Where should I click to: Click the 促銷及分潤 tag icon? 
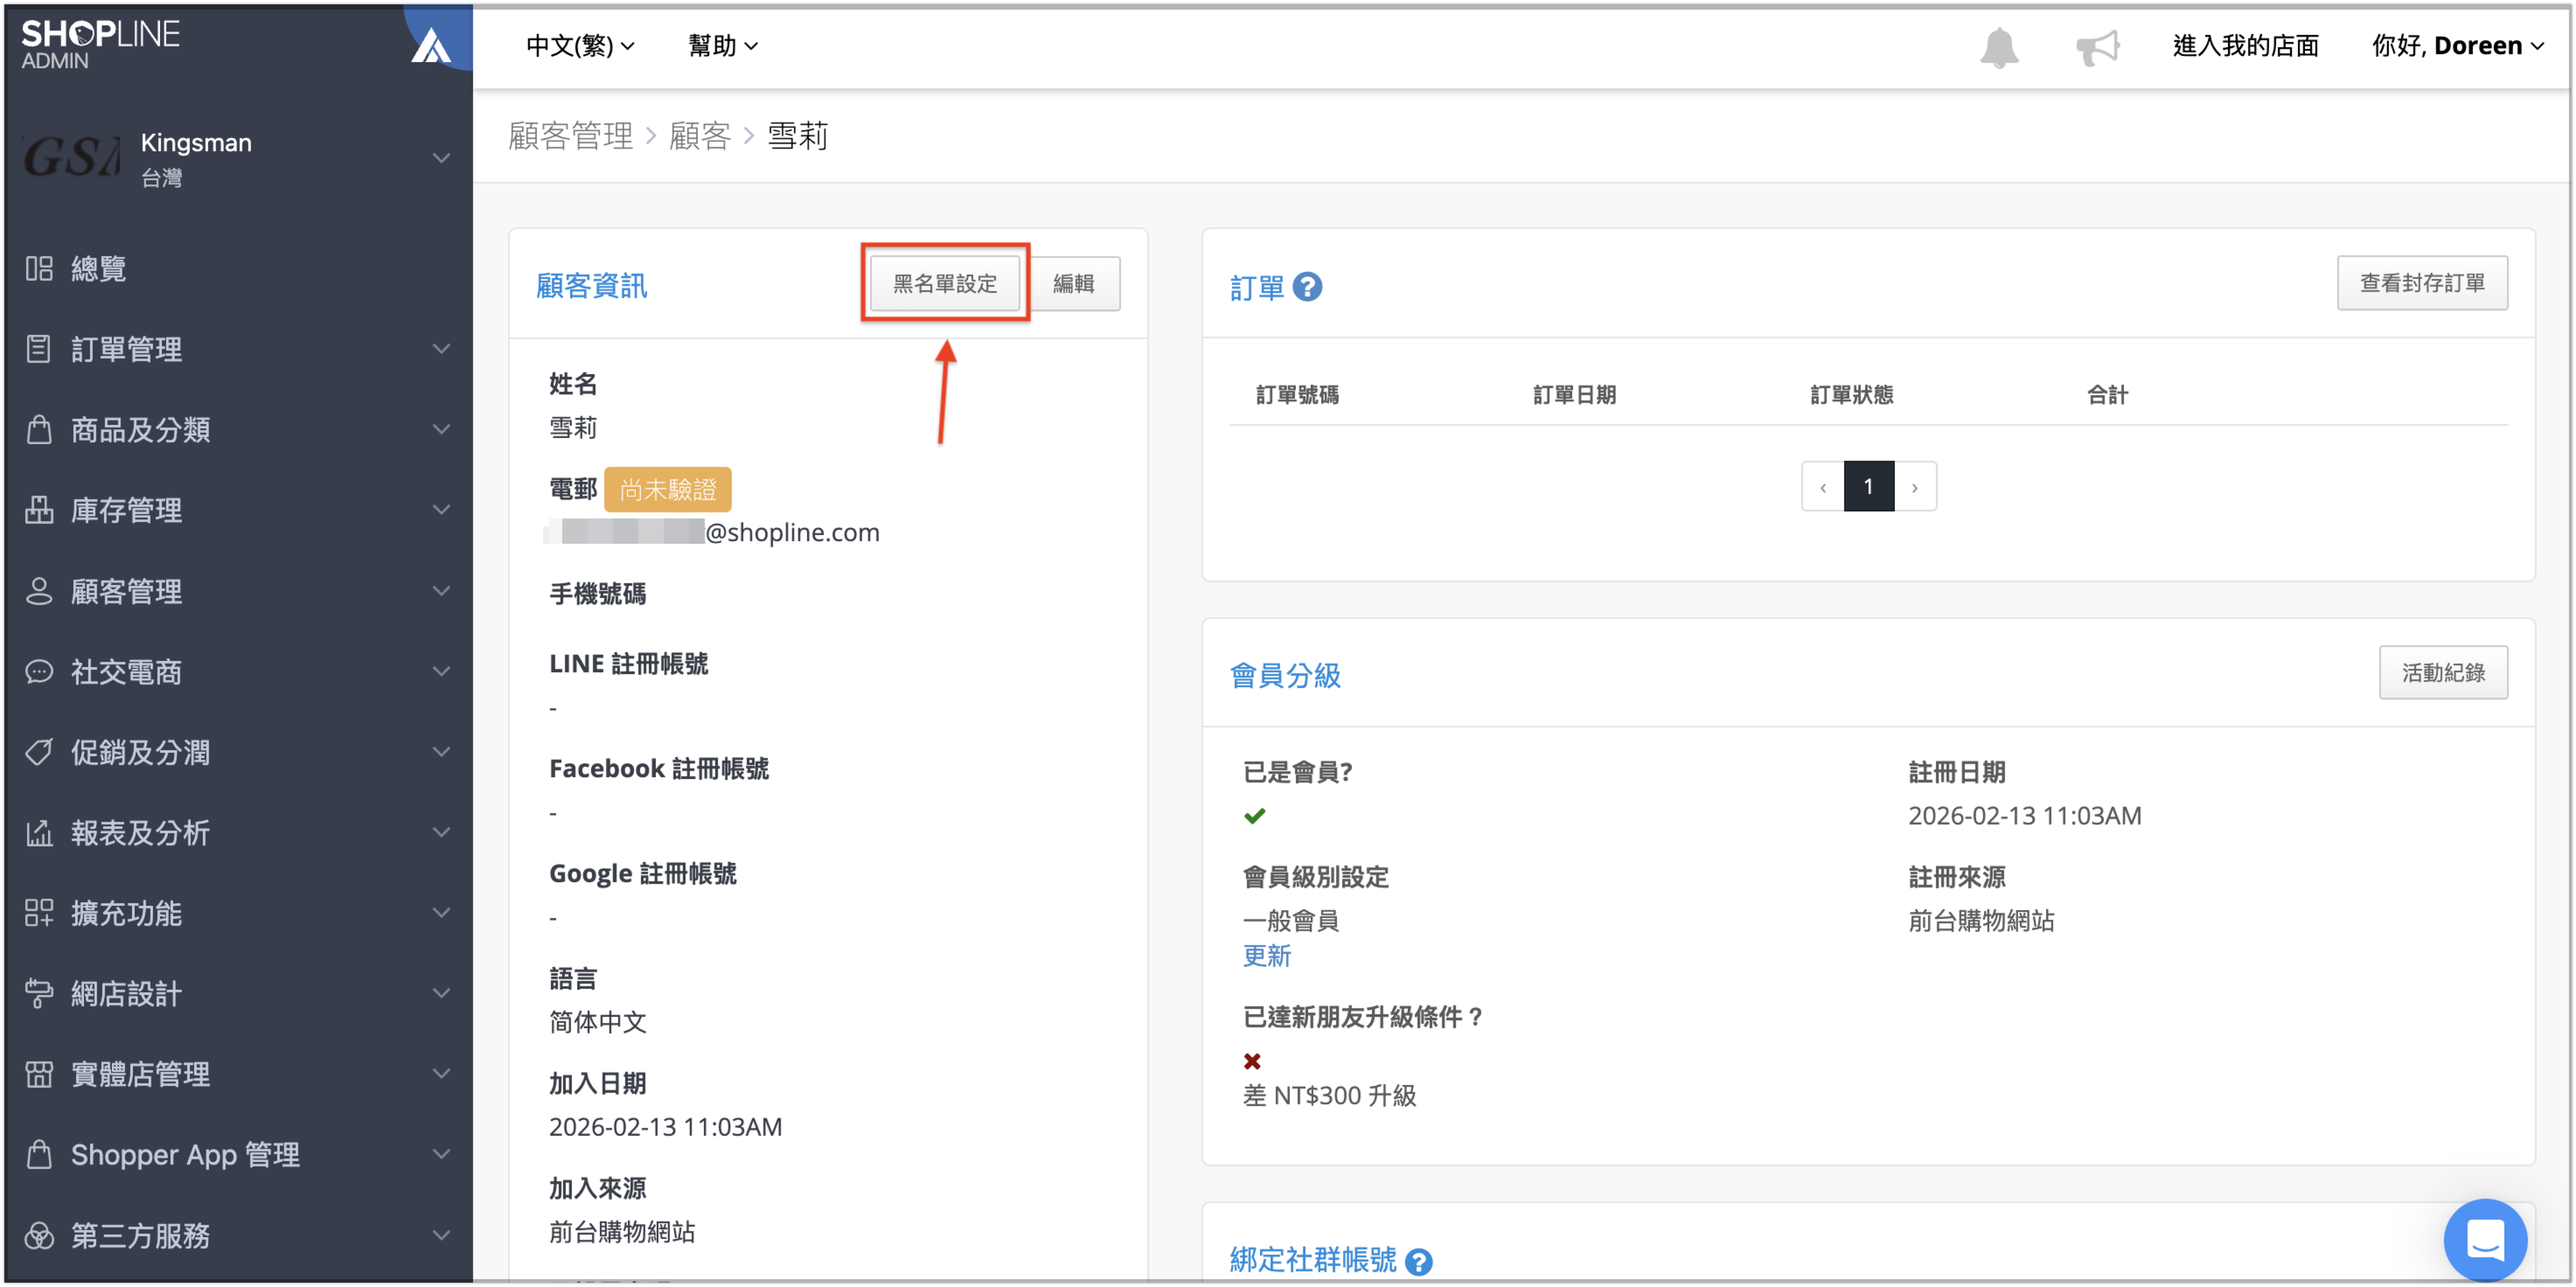(39, 751)
